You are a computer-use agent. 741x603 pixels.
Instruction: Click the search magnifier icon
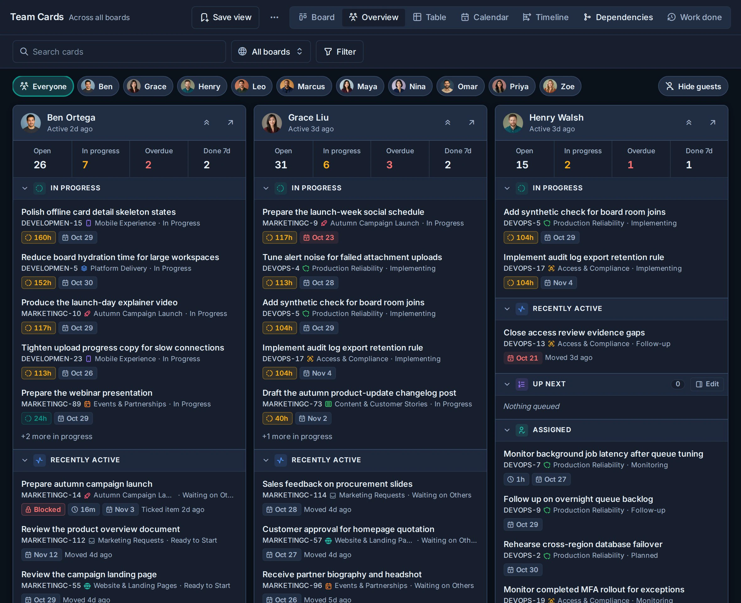(x=24, y=52)
